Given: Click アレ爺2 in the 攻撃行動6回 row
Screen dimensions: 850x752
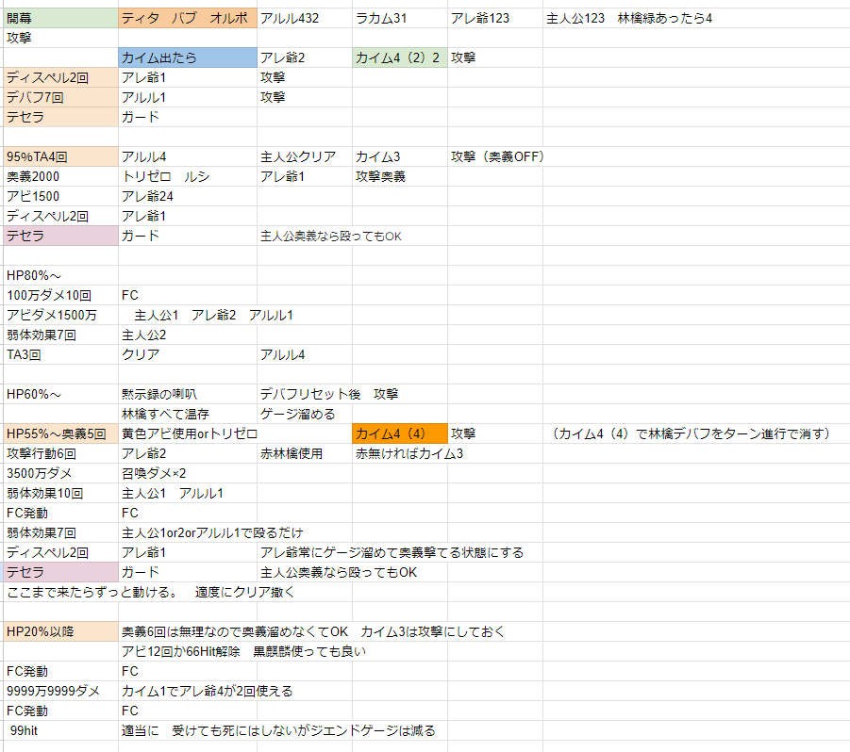Looking at the screenshot, I should tap(188, 453).
